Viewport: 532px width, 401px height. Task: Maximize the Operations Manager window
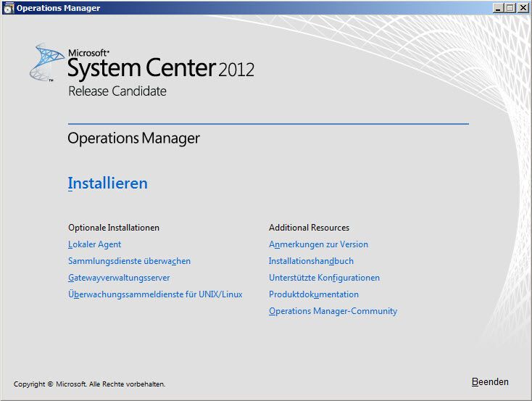[x=510, y=8]
